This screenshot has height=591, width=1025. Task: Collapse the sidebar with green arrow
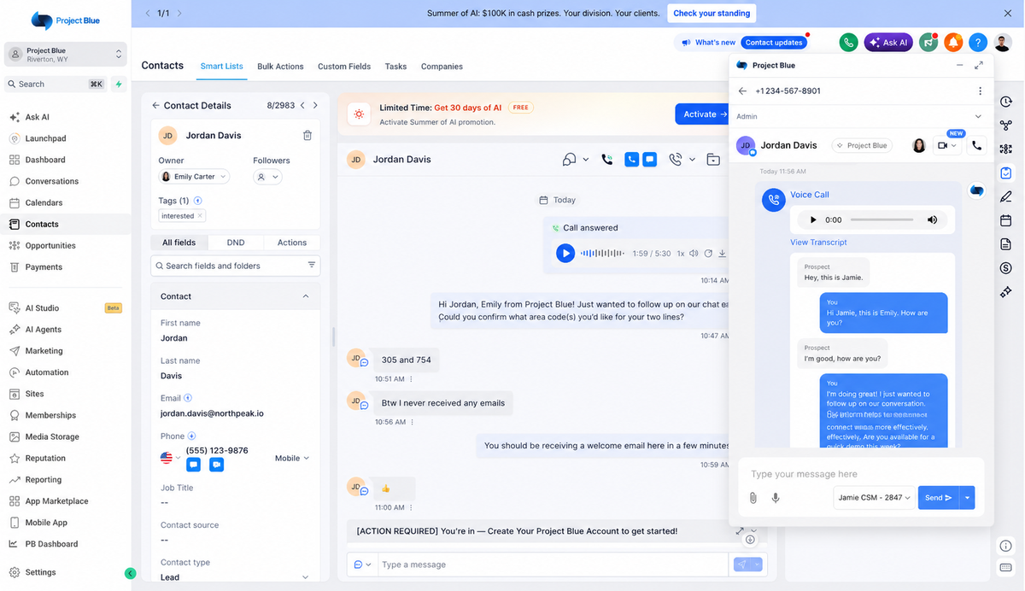tap(130, 574)
